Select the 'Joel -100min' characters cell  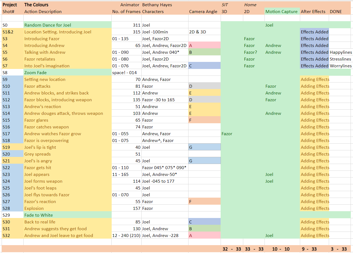point(165,32)
